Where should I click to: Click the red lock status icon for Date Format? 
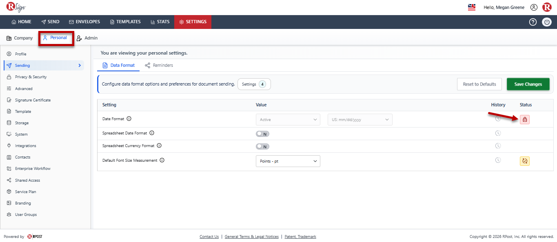point(525,119)
